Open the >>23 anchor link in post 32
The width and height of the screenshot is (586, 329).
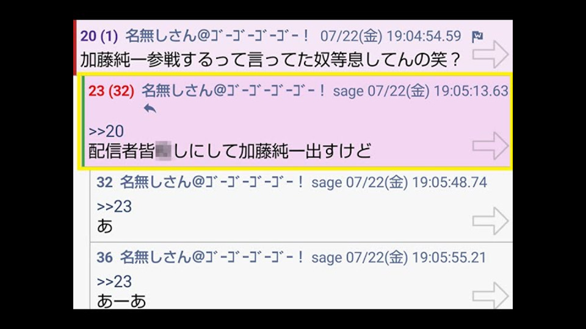pos(114,207)
